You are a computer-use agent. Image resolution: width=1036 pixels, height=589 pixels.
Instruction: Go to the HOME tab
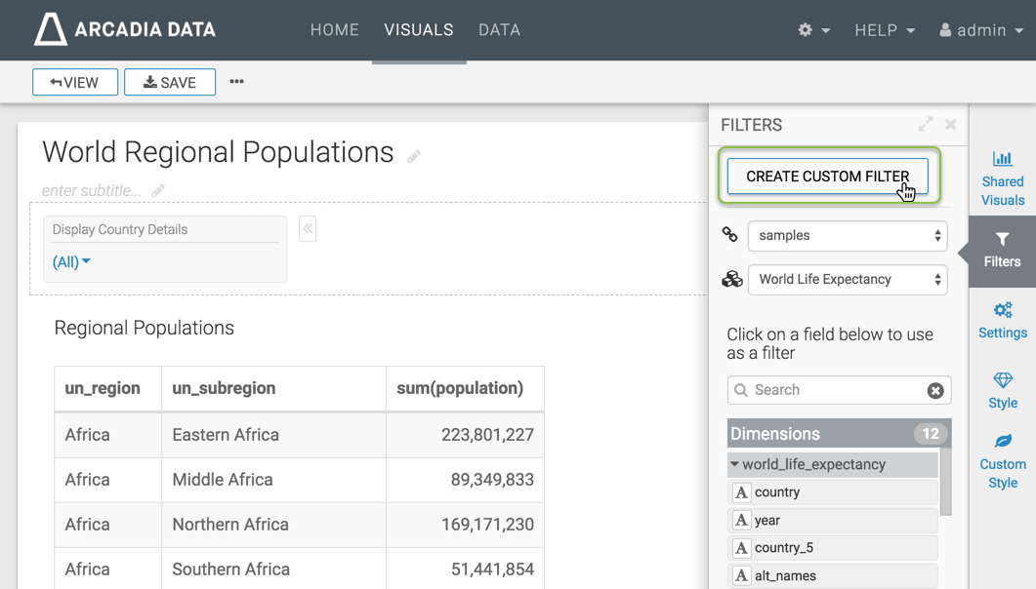click(x=334, y=30)
